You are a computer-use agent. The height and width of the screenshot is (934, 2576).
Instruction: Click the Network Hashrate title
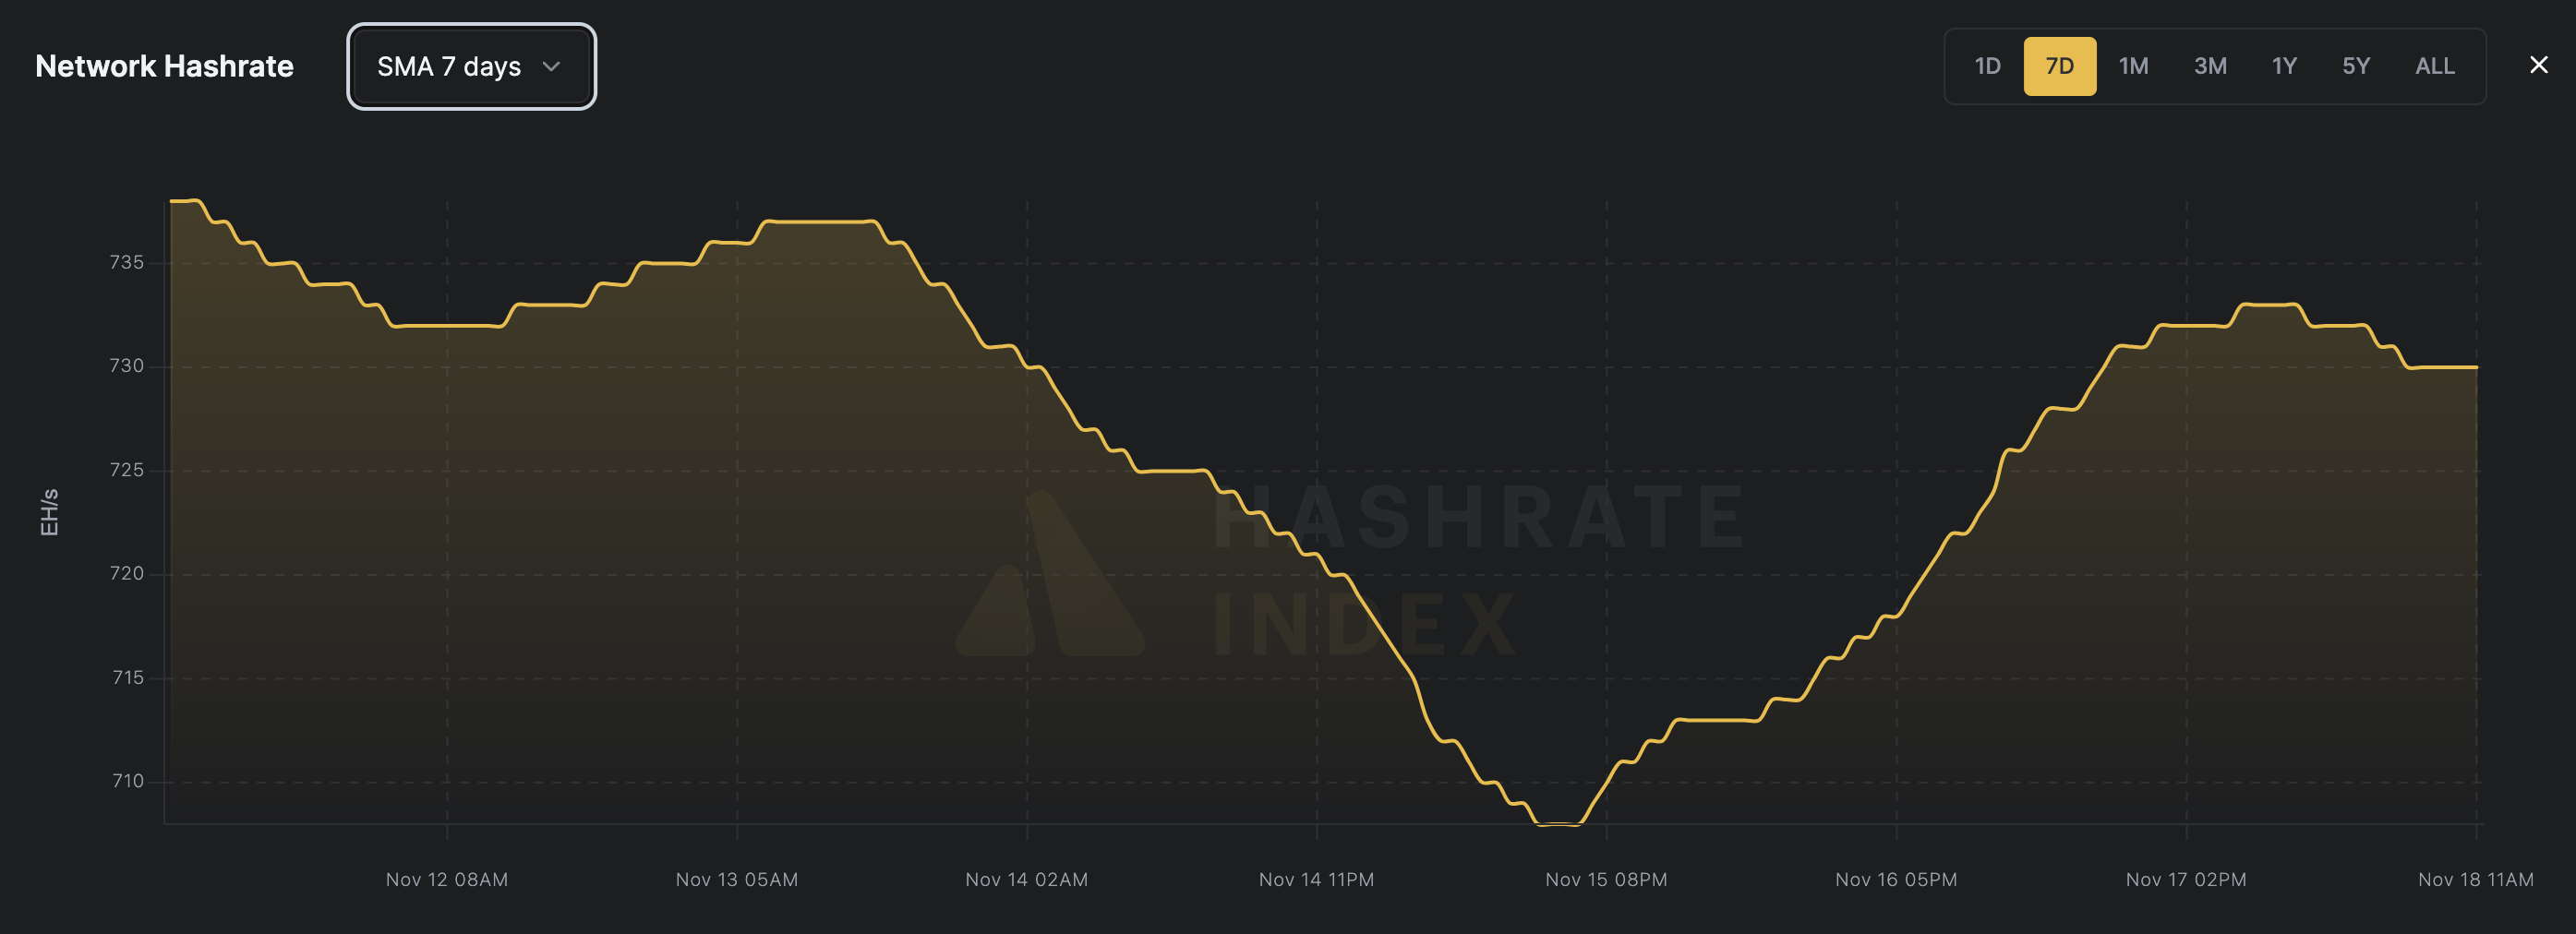click(x=164, y=67)
